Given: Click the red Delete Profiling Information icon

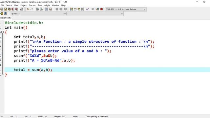Looking at the screenshot, I should tap(101, 9).
